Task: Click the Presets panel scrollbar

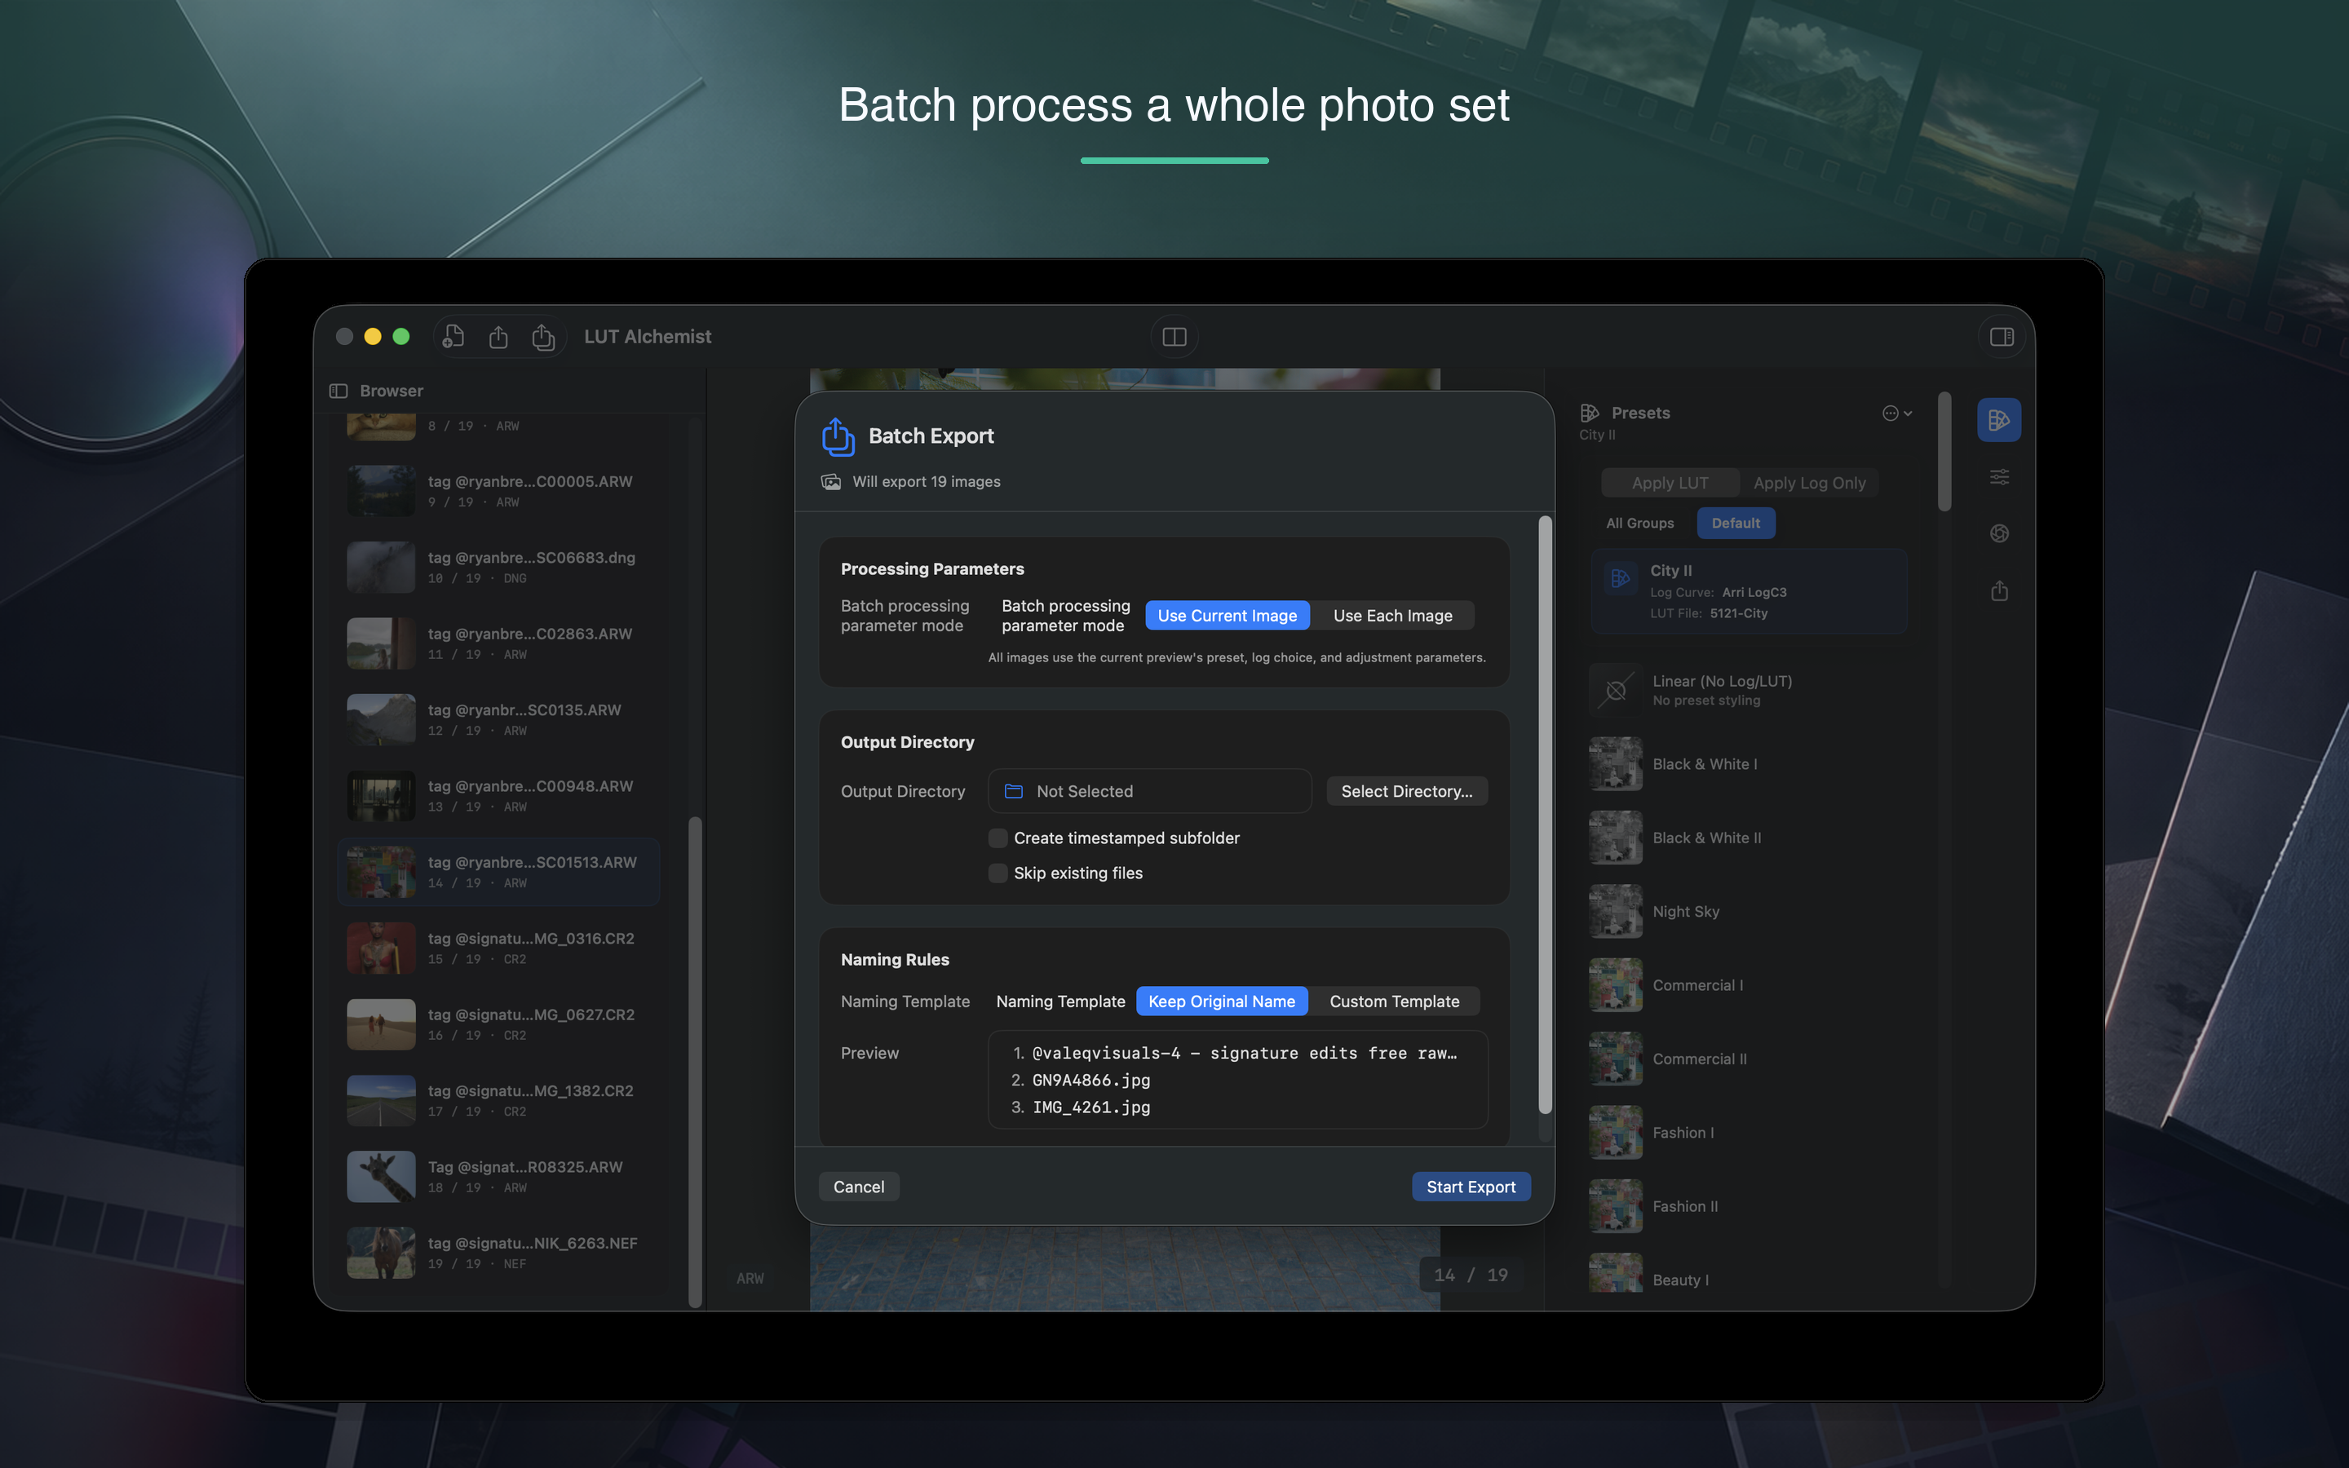Action: click(x=1944, y=452)
